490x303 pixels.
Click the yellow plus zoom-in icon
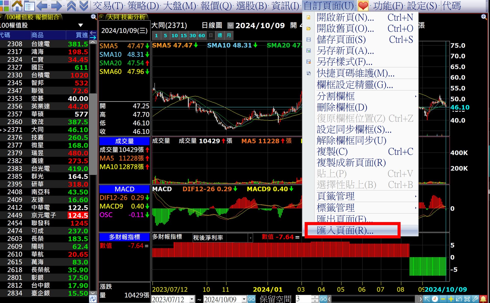point(451,299)
